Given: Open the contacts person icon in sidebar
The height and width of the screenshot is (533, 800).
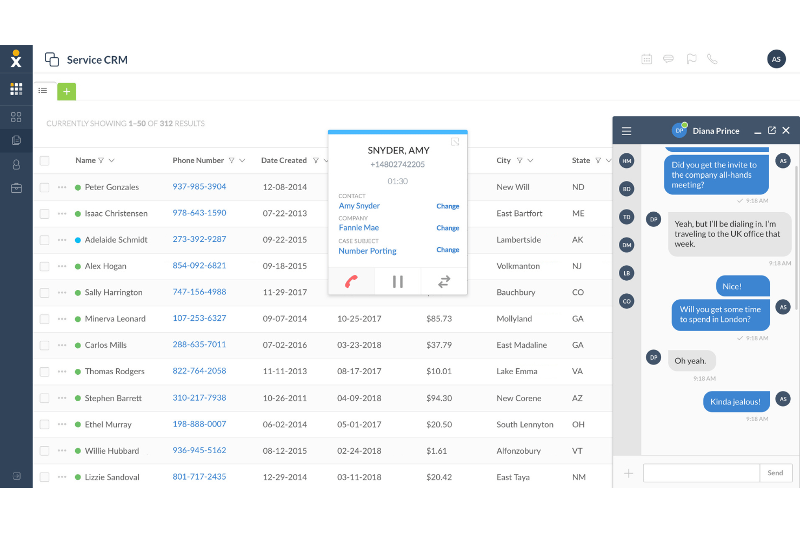Looking at the screenshot, I should click(x=16, y=165).
